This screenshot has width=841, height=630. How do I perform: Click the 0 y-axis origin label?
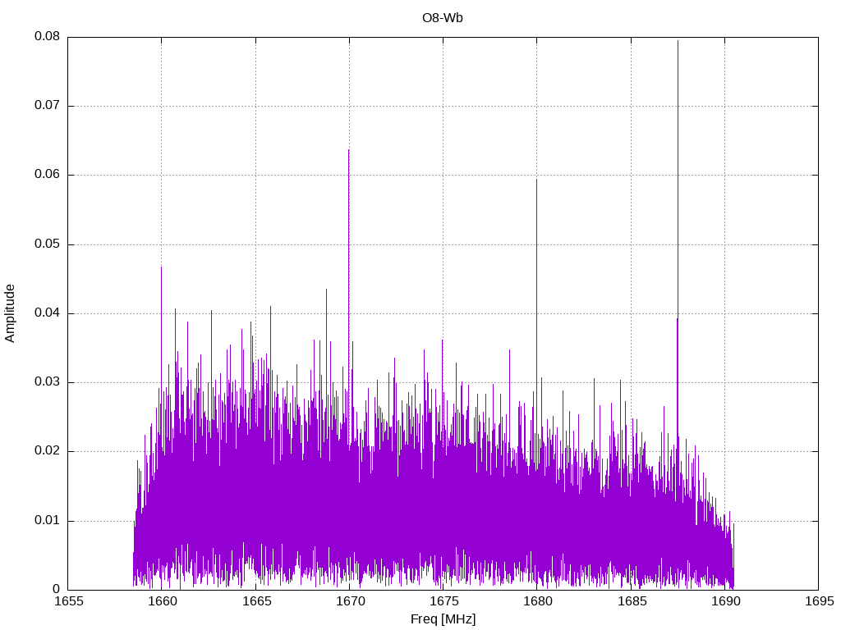pyautogui.click(x=57, y=590)
